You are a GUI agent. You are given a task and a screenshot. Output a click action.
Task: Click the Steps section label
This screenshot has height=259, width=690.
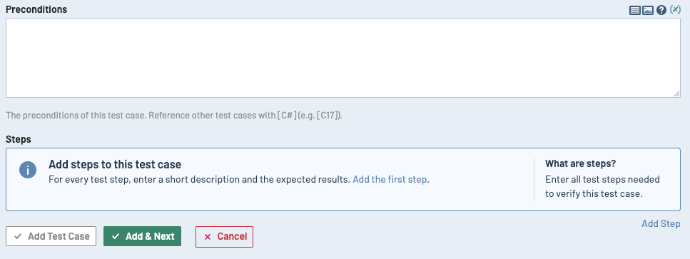(19, 139)
